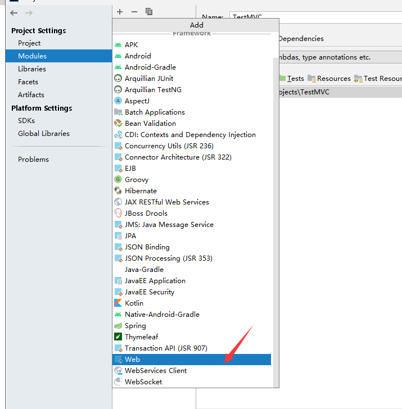Choose Transaction API (JSR 907)

pyautogui.click(x=192, y=348)
